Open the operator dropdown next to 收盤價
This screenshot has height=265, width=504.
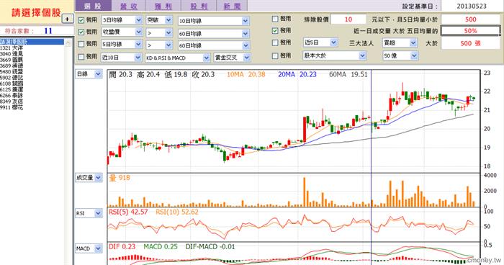159,33
